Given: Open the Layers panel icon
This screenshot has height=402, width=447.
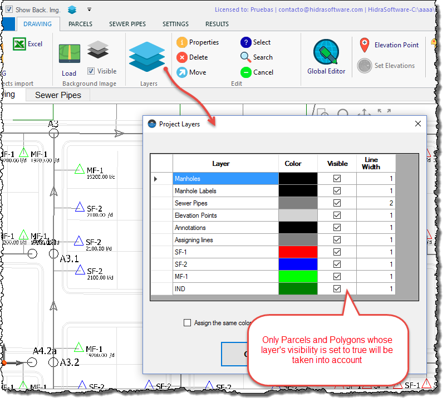Looking at the screenshot, I should tap(147, 57).
